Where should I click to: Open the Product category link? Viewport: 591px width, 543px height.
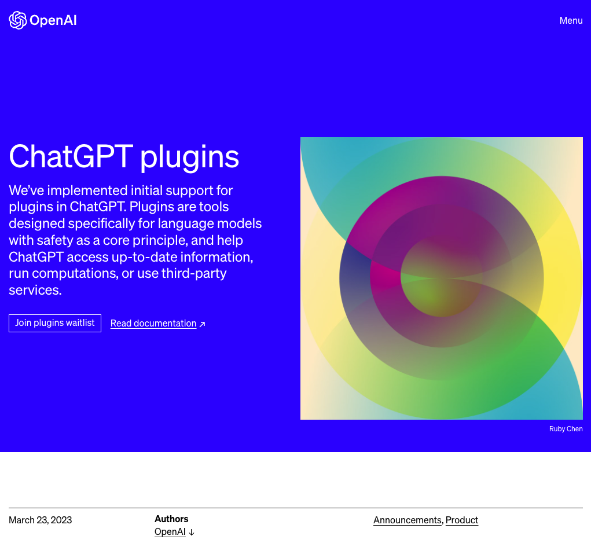(x=462, y=520)
